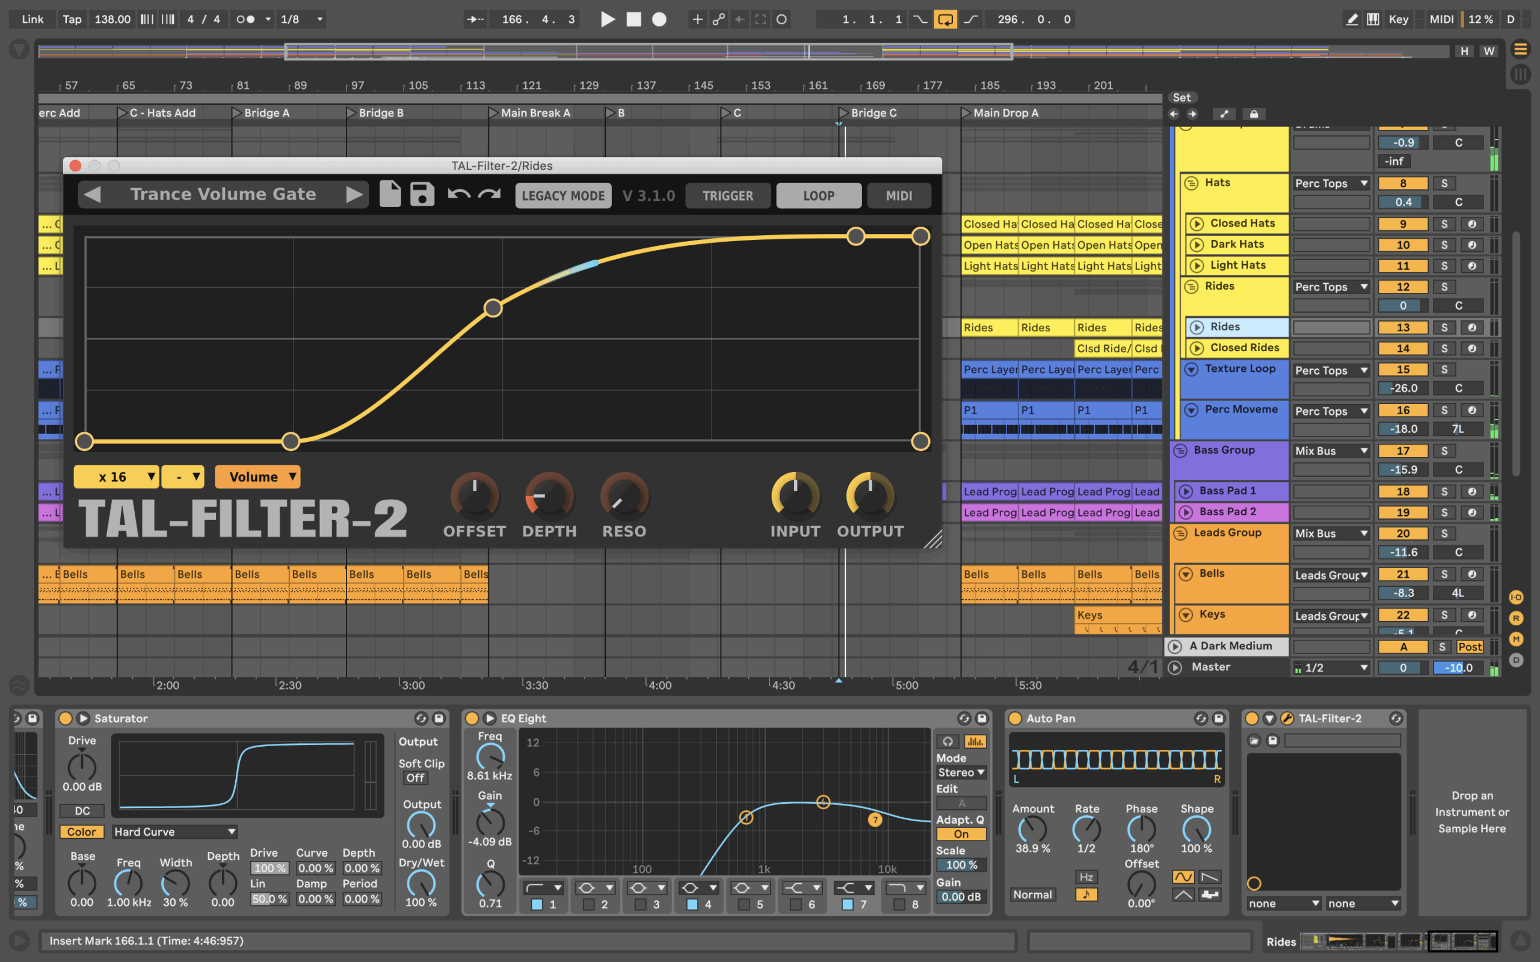Click the Main Drop A locator marker
Image resolution: width=1540 pixels, height=962 pixels.
[x=966, y=112]
